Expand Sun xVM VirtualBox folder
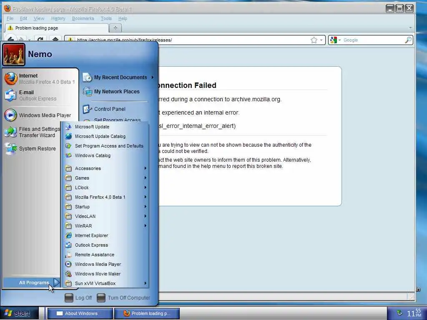Image resolution: width=427 pixels, height=320 pixels. coord(105,283)
